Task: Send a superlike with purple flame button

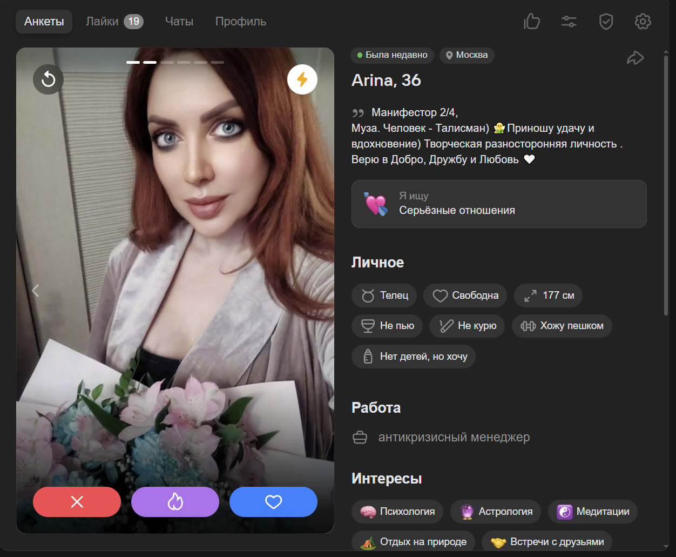Action: 175,502
